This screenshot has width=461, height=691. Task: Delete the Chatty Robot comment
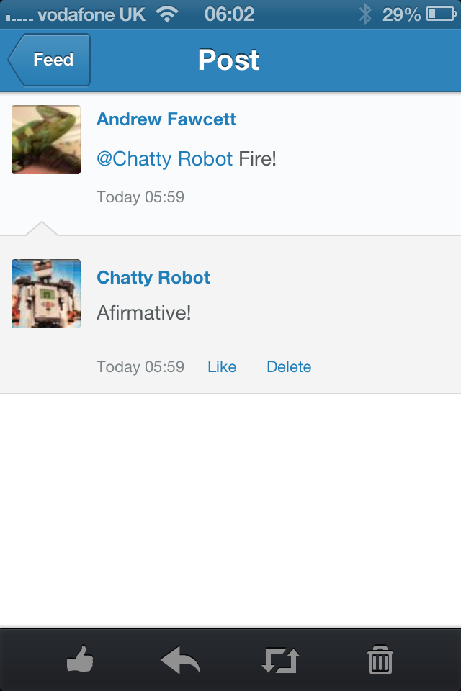pos(289,367)
